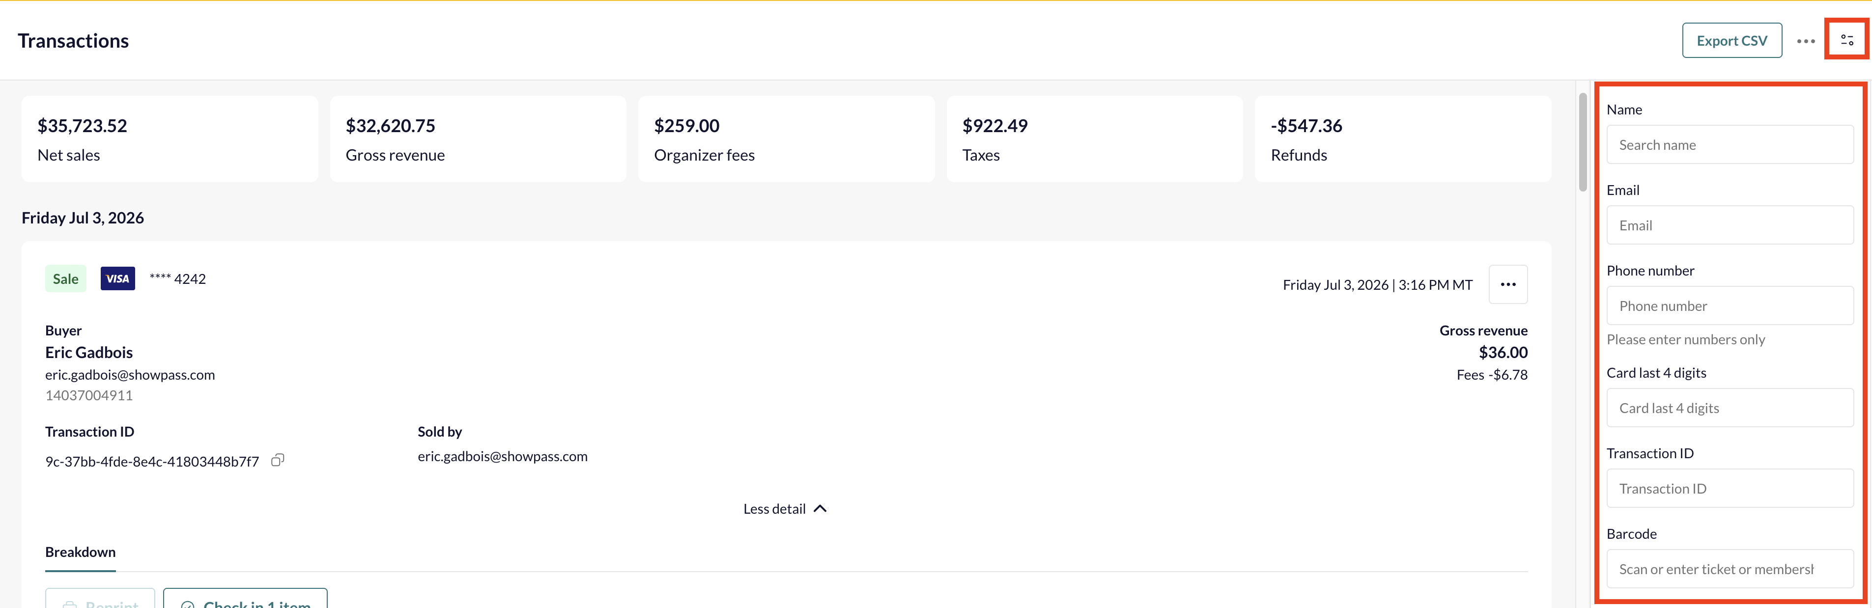Image resolution: width=1872 pixels, height=608 pixels.
Task: Click the Net sales summary card
Action: [170, 139]
